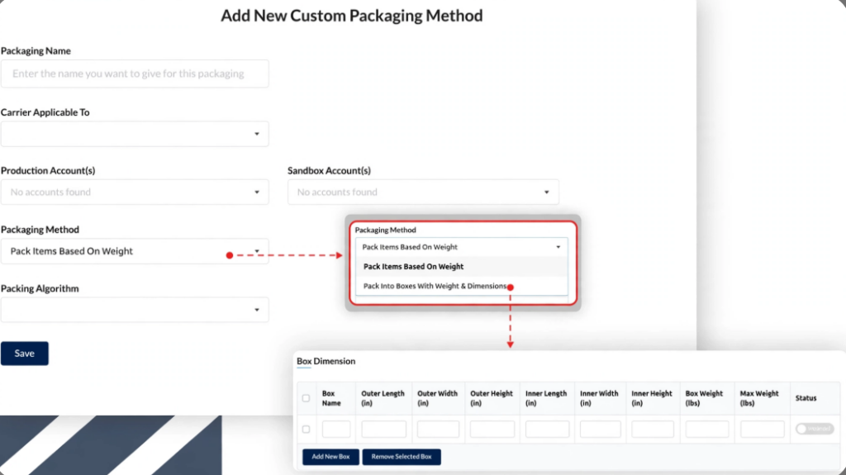Select Pack Items Based On Weight option
This screenshot has width=846, height=475.
click(461, 267)
